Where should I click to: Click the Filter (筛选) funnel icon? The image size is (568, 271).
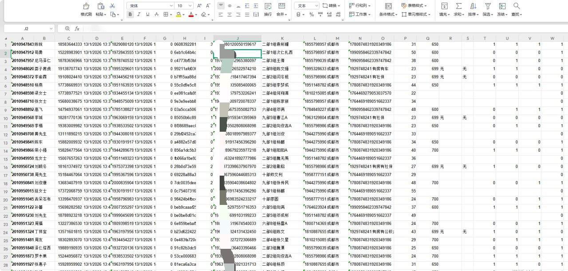point(488,6)
